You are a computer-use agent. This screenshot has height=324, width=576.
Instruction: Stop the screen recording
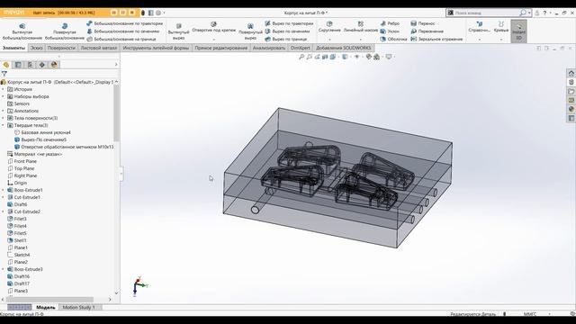pyautogui.click(x=132, y=13)
